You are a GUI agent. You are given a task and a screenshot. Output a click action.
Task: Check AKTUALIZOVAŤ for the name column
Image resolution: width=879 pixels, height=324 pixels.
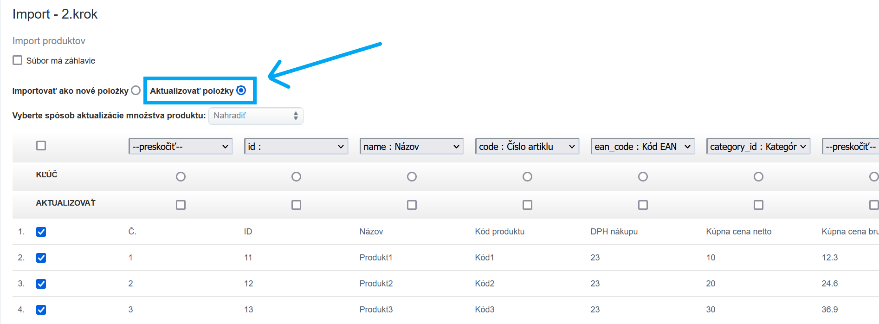coord(412,205)
